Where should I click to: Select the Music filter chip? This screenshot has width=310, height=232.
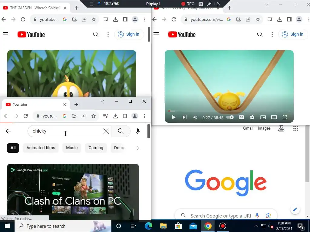click(x=72, y=148)
